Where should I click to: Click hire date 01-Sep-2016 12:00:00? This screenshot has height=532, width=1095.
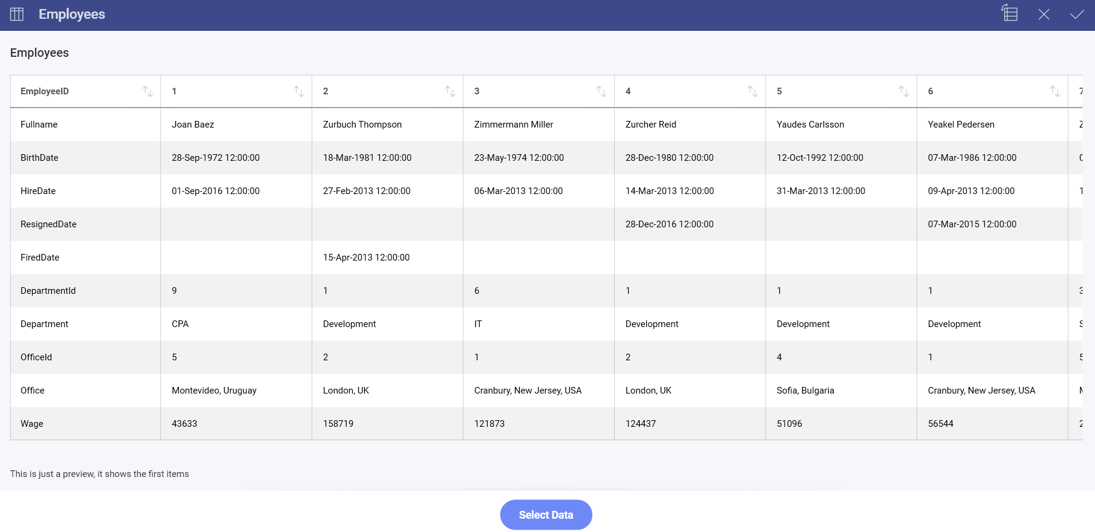[x=216, y=191]
